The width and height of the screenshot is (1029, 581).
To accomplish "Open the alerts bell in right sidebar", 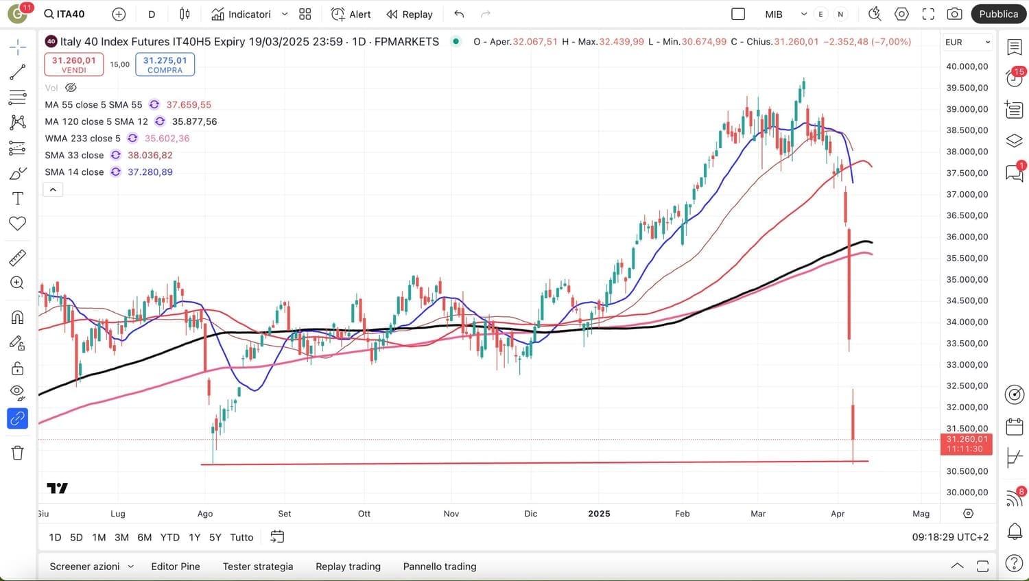I will 1014,530.
